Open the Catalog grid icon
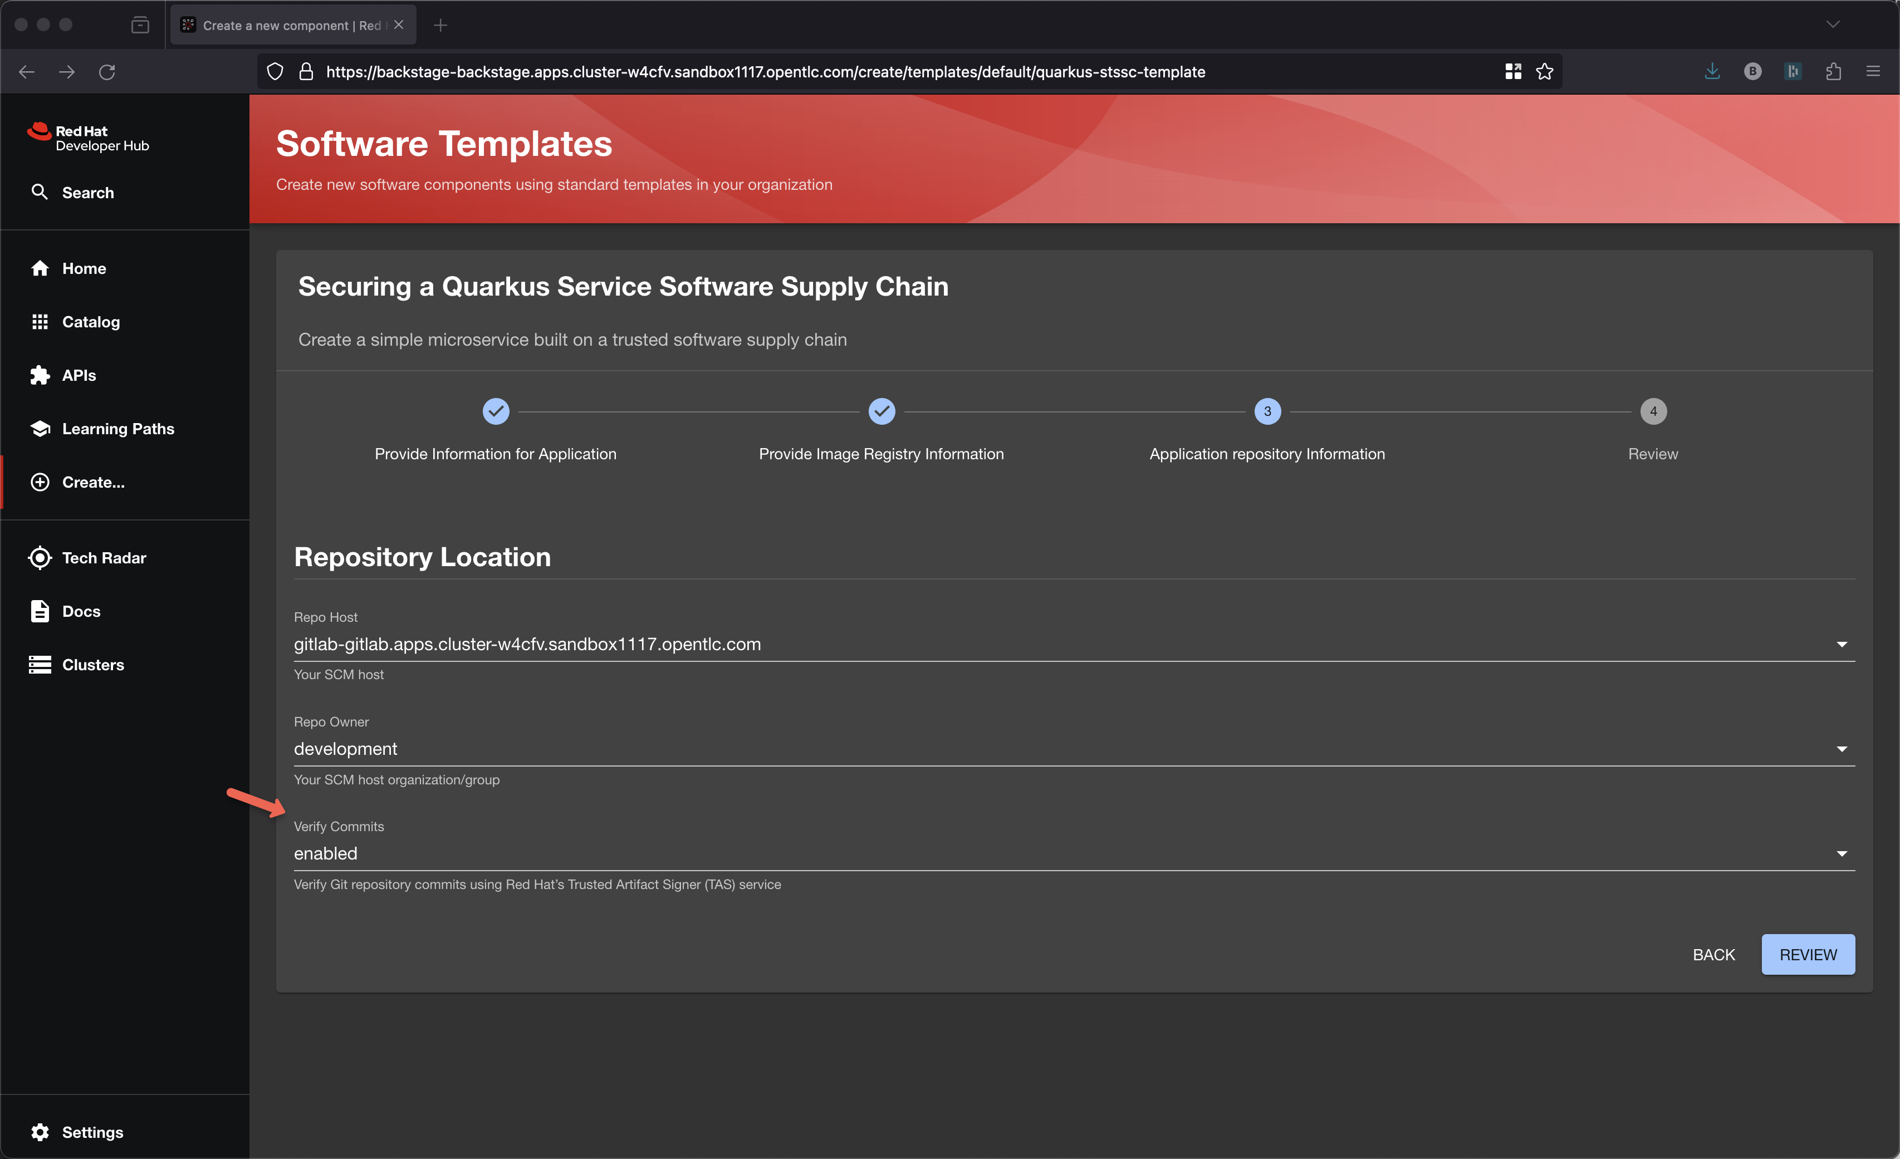This screenshot has width=1900, height=1159. pos(40,321)
